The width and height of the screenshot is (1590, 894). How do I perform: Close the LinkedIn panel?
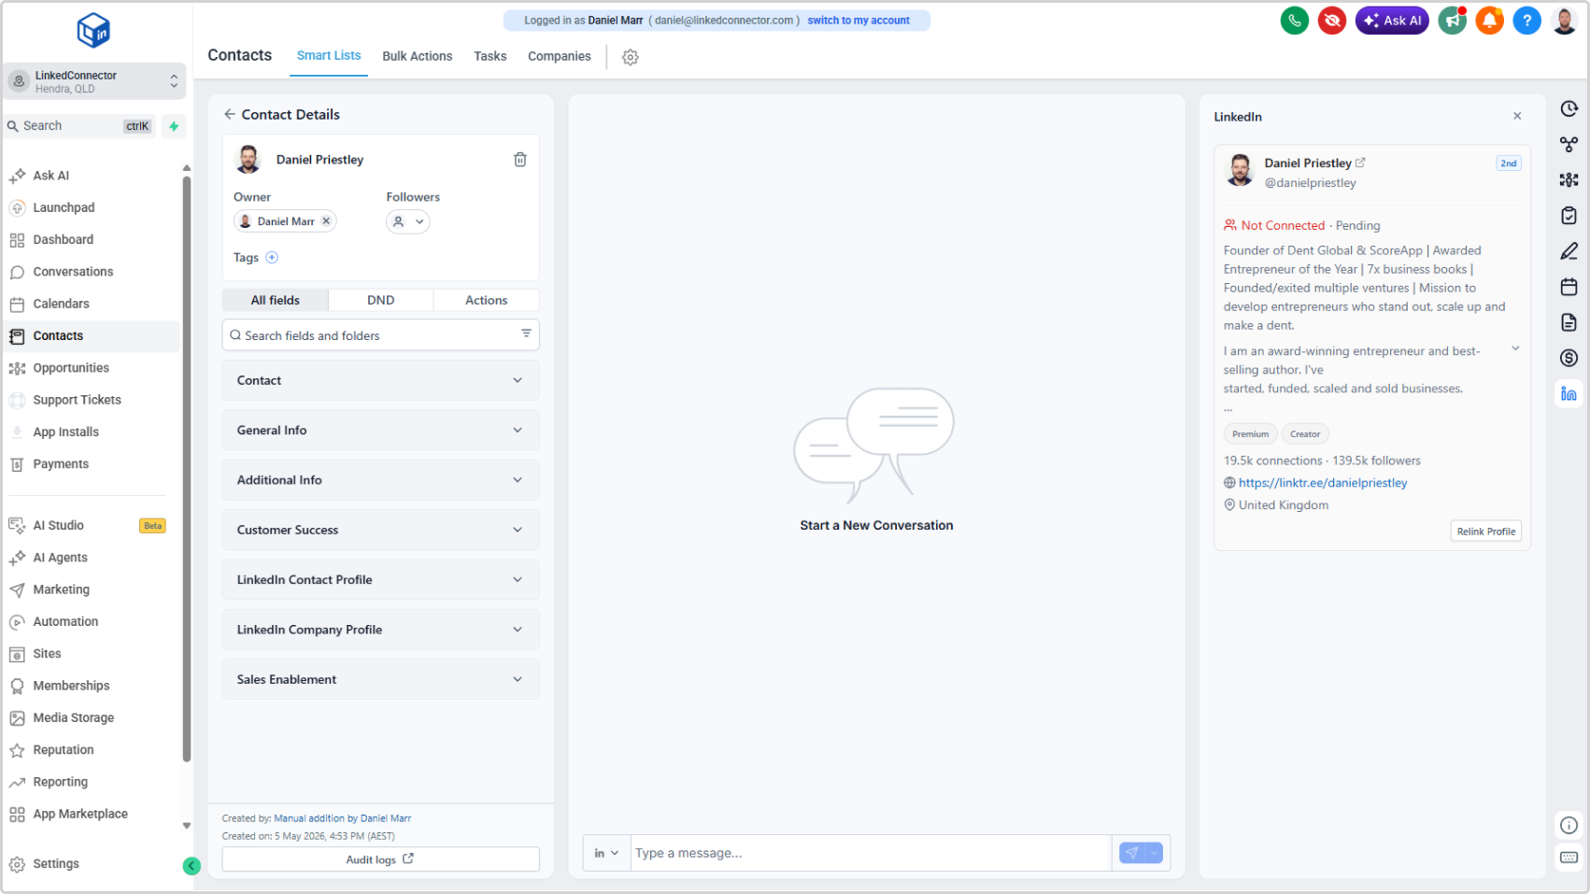1517,116
